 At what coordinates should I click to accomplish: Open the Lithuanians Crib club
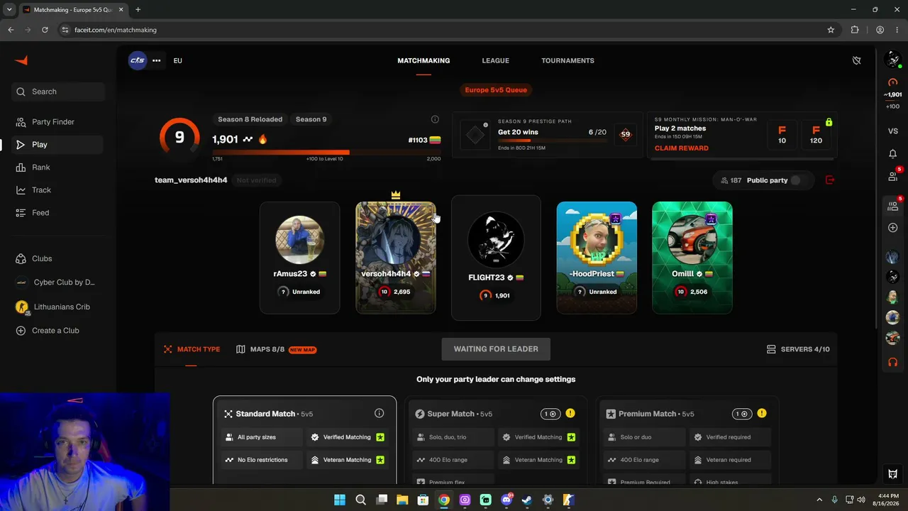coord(58,307)
